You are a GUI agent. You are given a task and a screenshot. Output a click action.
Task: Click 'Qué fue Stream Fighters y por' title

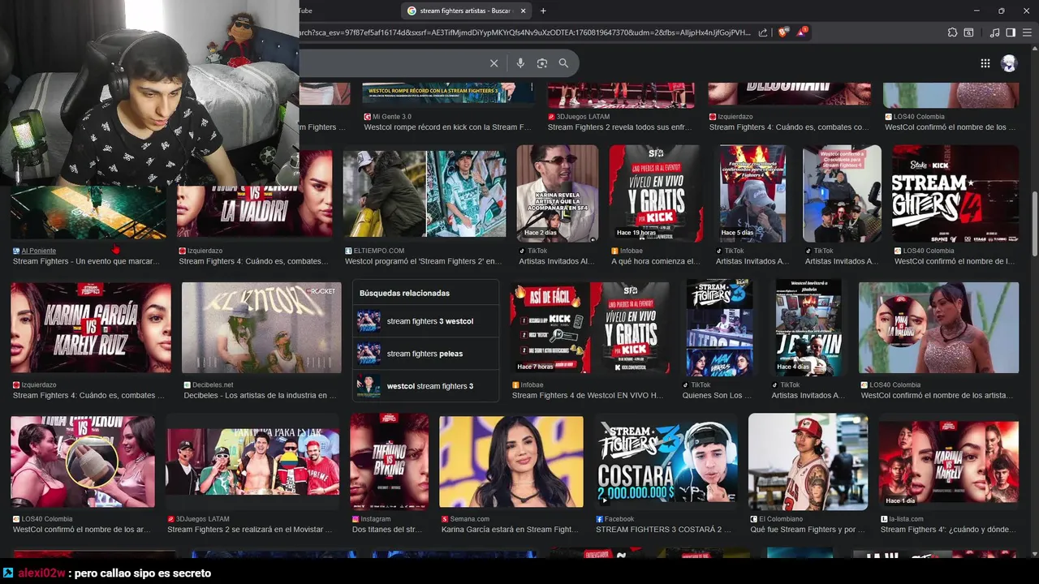point(808,529)
